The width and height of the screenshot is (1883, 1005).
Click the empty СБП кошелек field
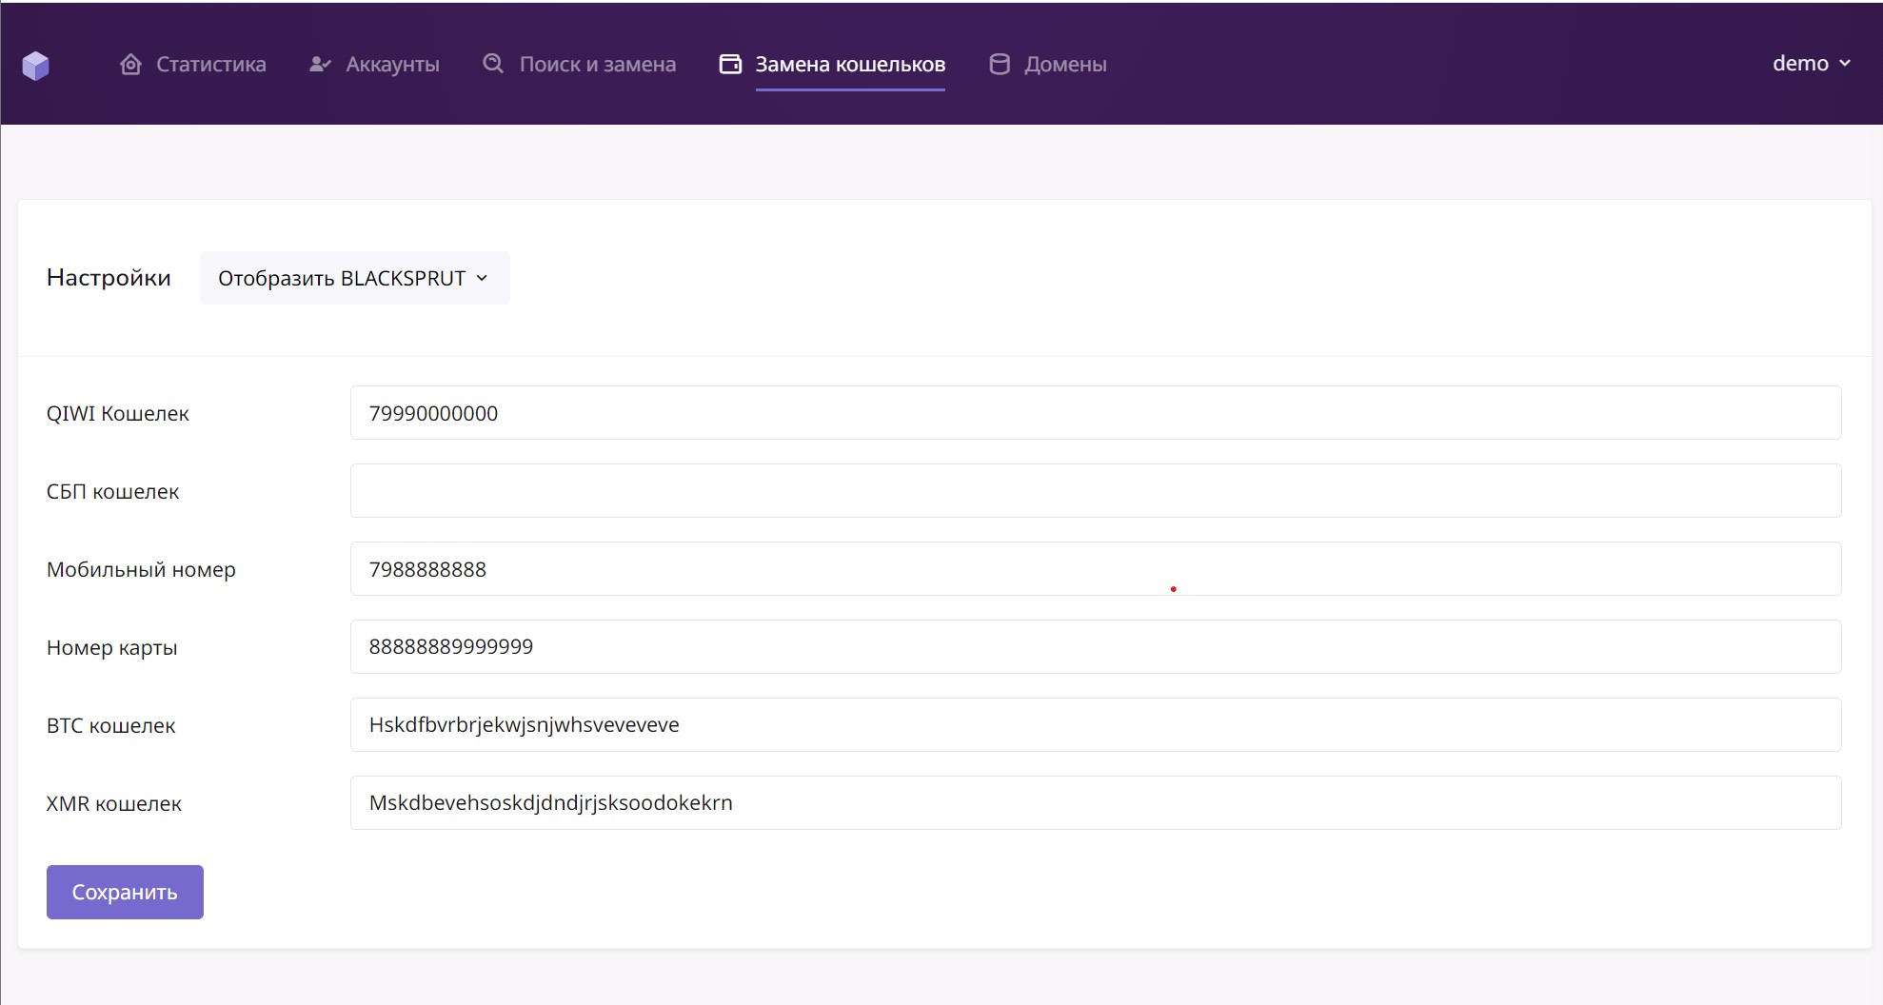click(x=1095, y=491)
